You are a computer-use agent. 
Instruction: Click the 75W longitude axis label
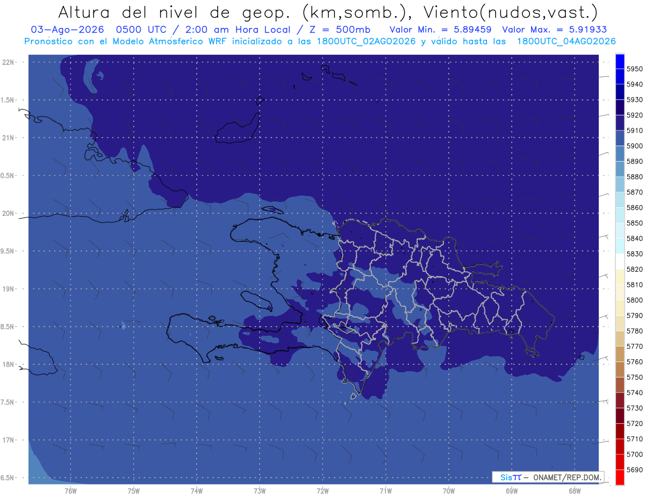coord(133,491)
